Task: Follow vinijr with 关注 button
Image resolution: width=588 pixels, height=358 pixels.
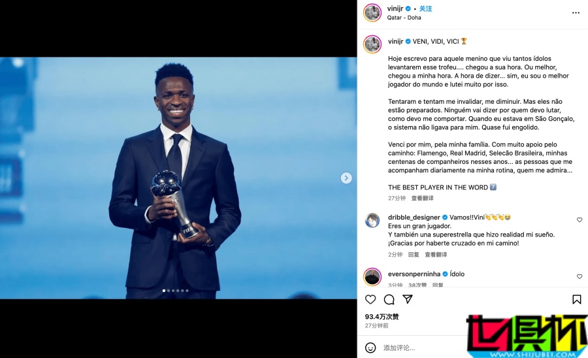Action: pyautogui.click(x=425, y=8)
